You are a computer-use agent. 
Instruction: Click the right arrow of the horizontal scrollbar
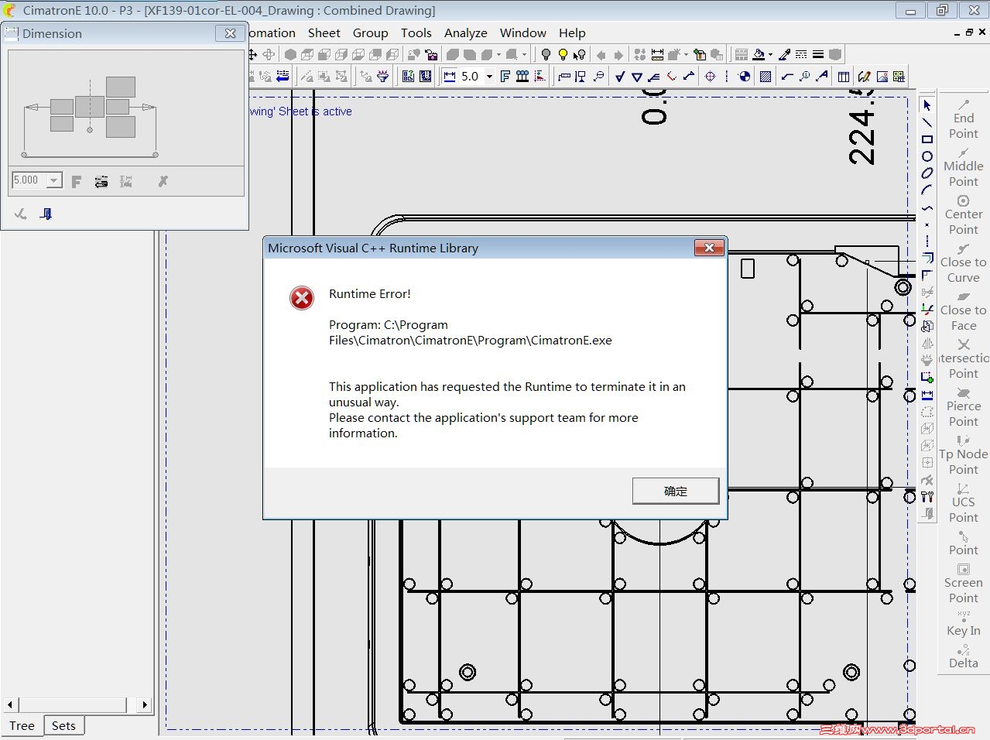[x=145, y=704]
